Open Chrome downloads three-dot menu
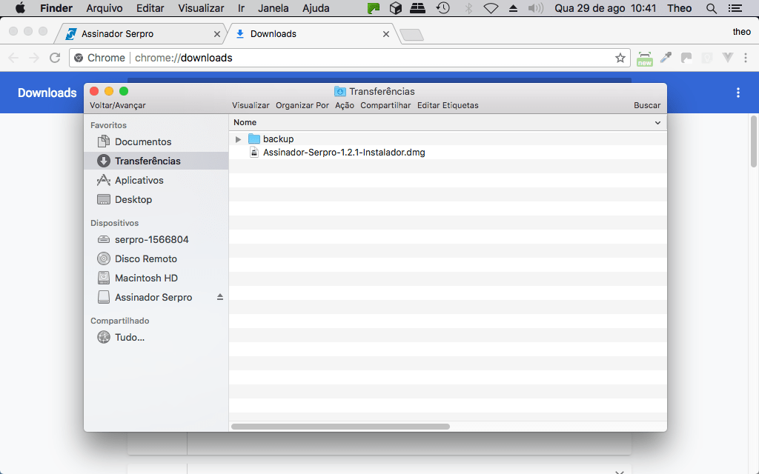Image resolution: width=759 pixels, height=474 pixels. pos(738,93)
